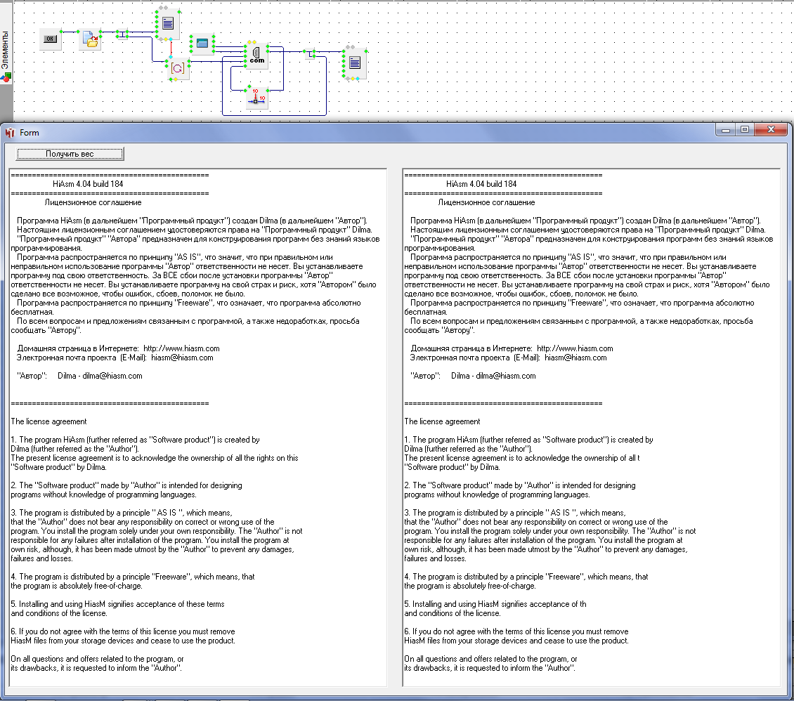Click the Form window title bar
Viewport: 794px width, 701px height.
click(351, 132)
